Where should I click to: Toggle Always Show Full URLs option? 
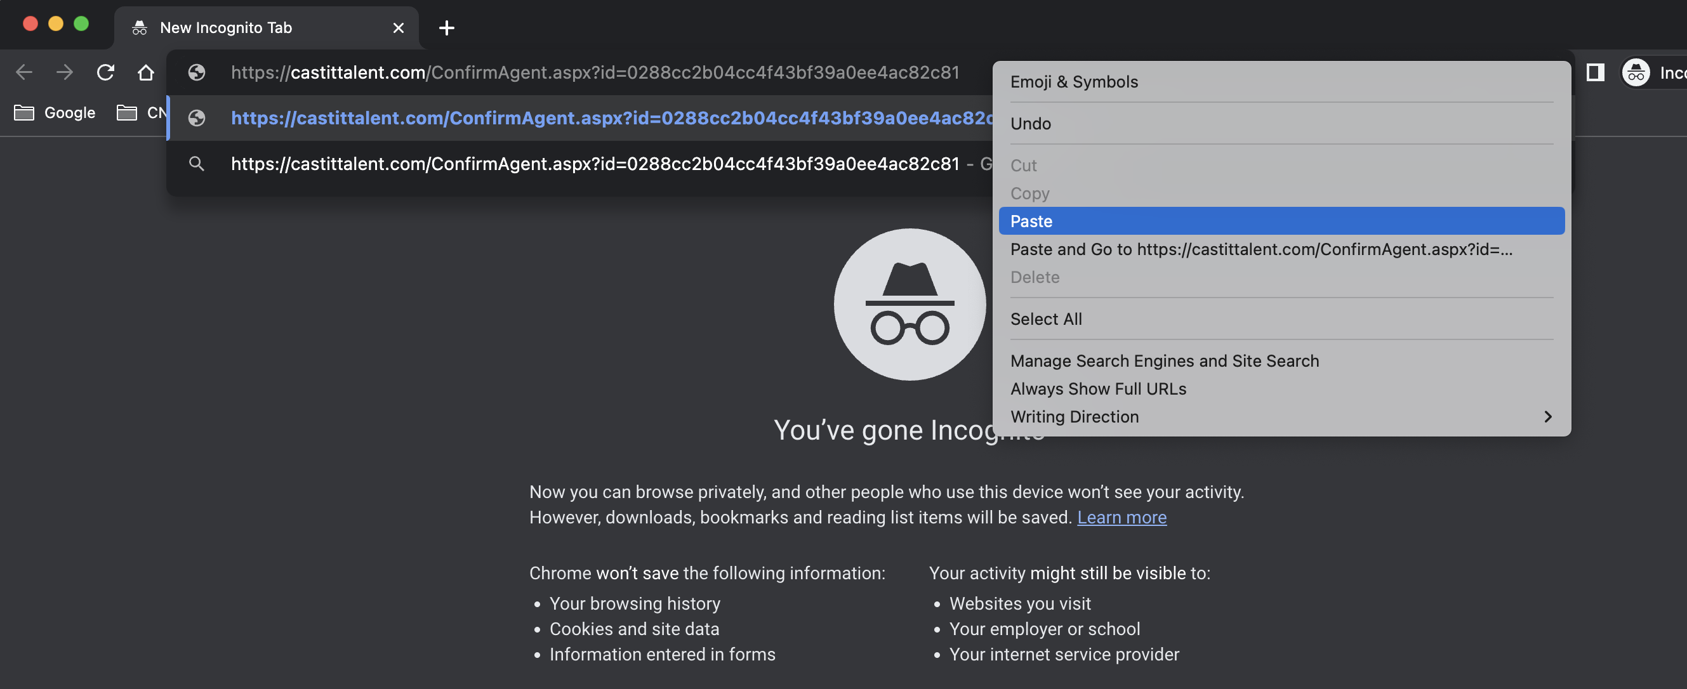(1097, 388)
